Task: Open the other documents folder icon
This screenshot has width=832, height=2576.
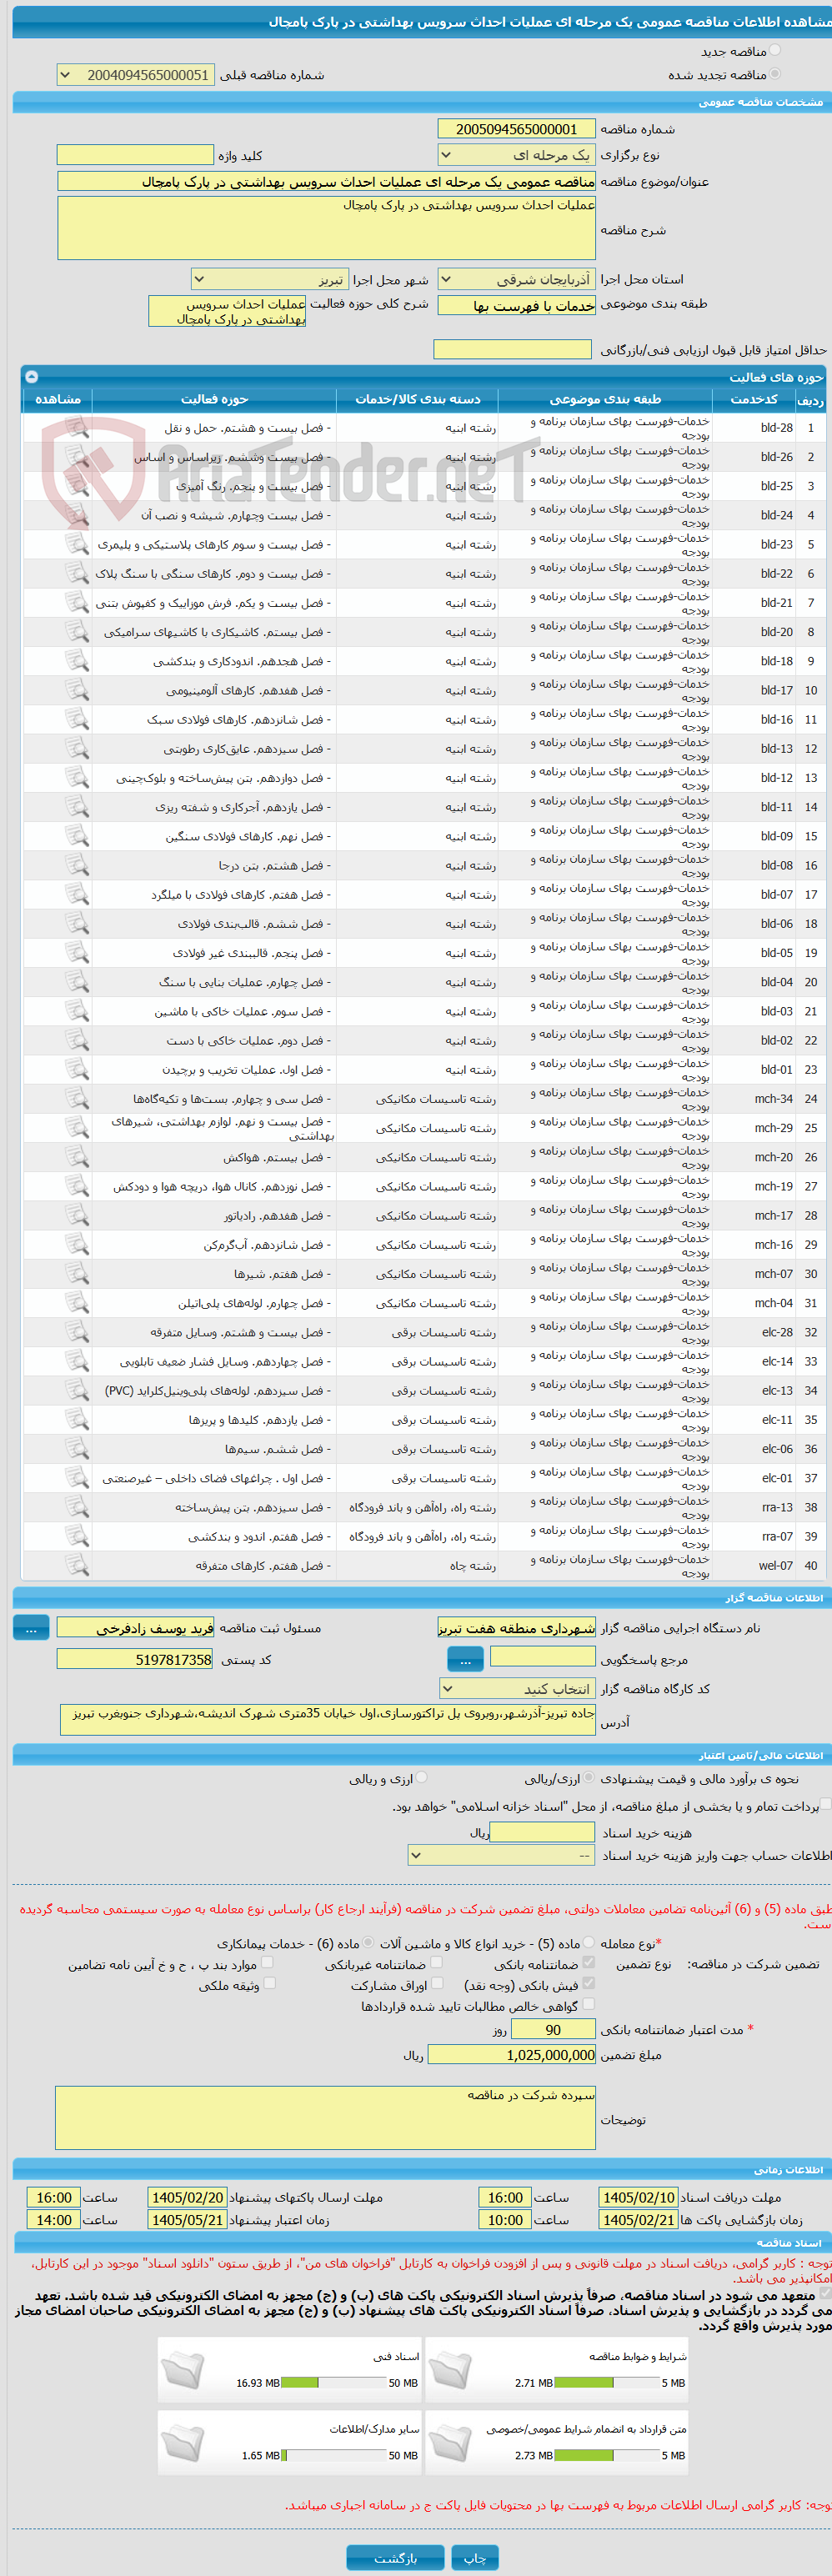Action: (x=182, y=2441)
